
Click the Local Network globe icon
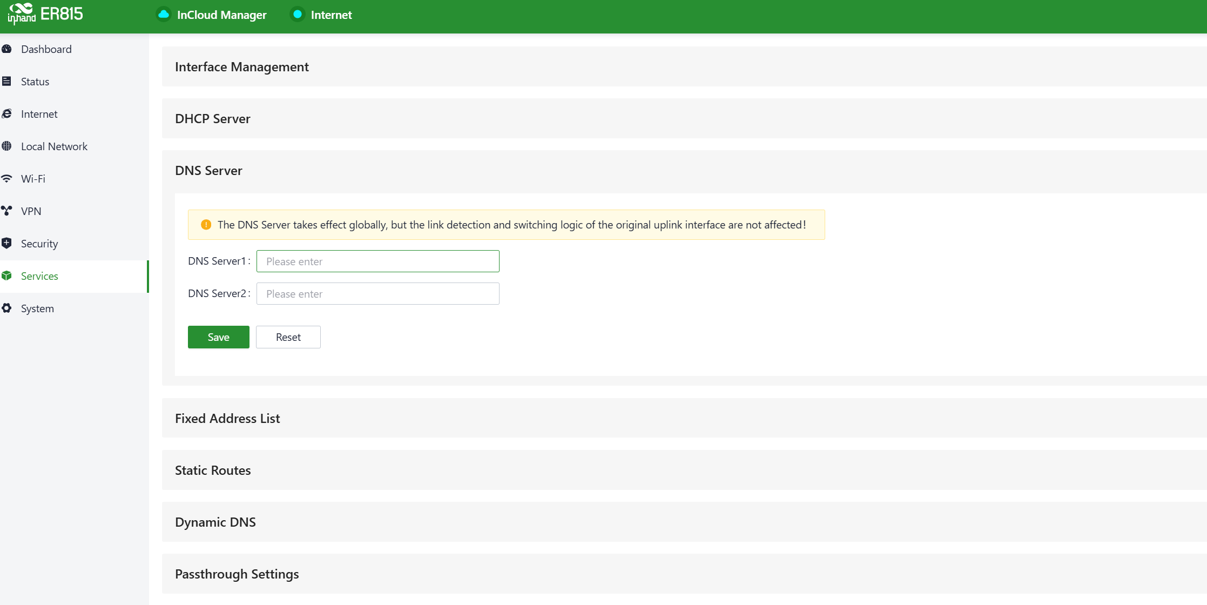(x=7, y=146)
